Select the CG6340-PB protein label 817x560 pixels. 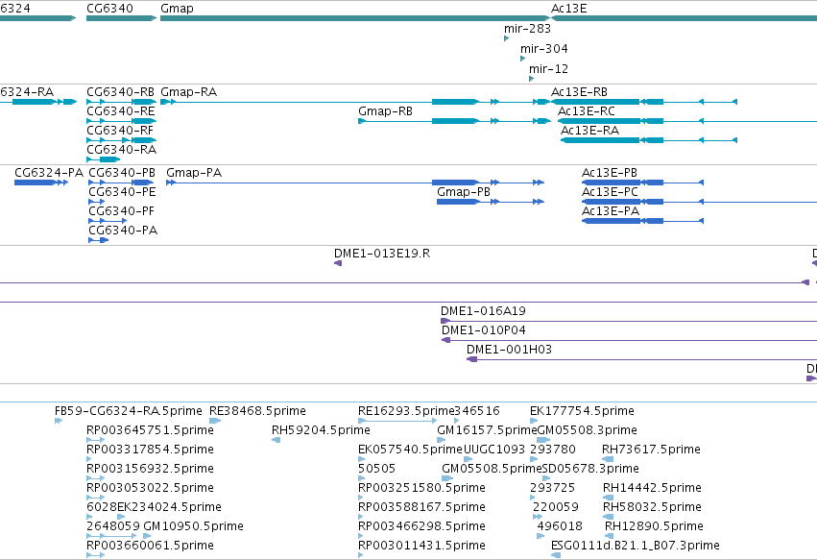(122, 173)
